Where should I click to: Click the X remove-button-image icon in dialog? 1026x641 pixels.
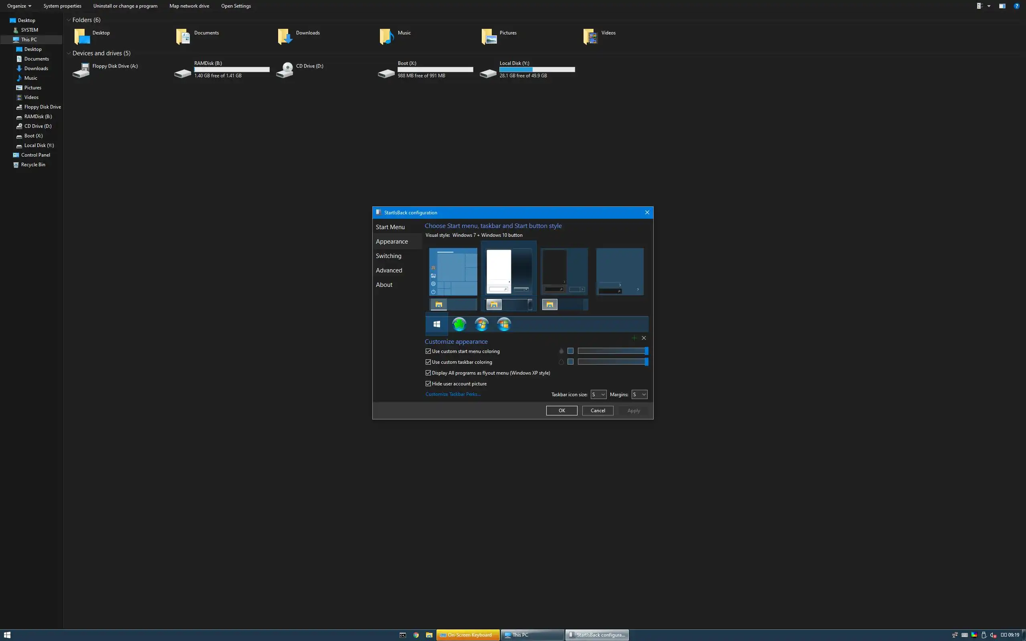(x=644, y=338)
